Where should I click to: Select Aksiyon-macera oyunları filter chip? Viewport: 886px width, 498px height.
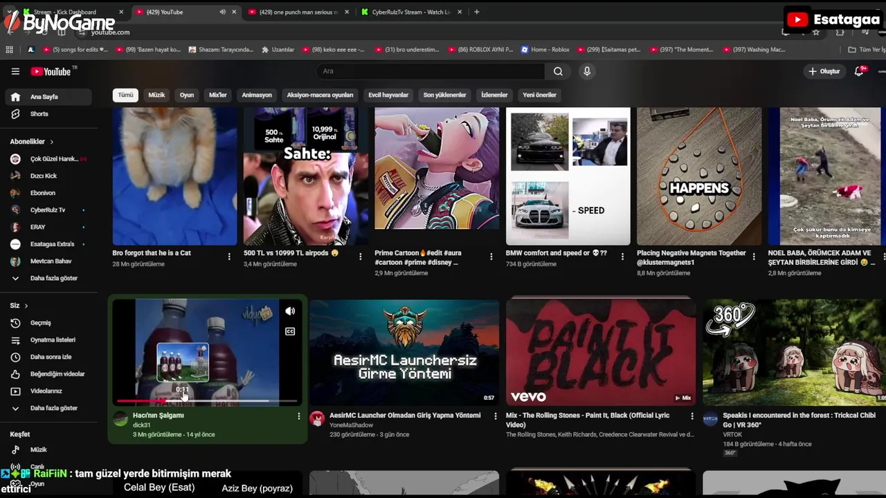coord(320,95)
